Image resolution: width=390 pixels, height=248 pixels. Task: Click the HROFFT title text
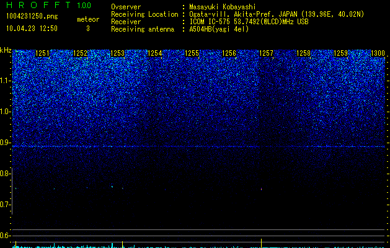coord(38,5)
